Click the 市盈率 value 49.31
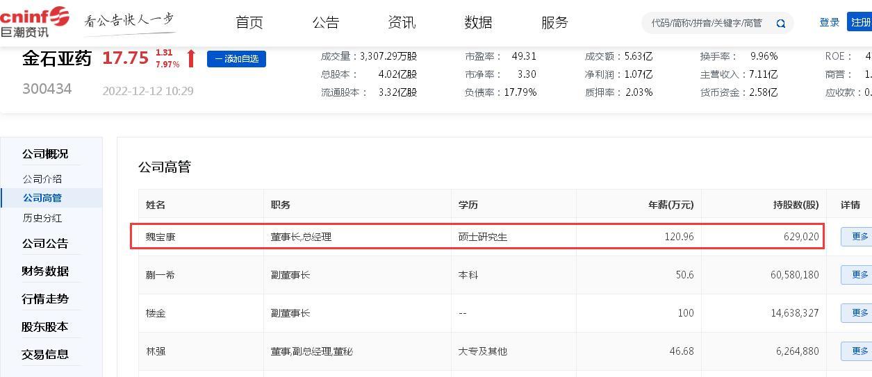Screen dimensions: 872x377 click(x=524, y=56)
